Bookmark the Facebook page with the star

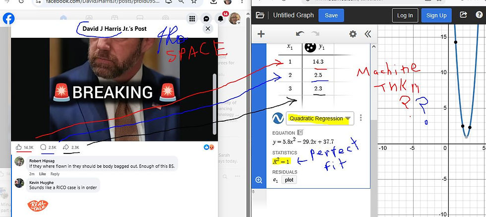[x=194, y=1]
